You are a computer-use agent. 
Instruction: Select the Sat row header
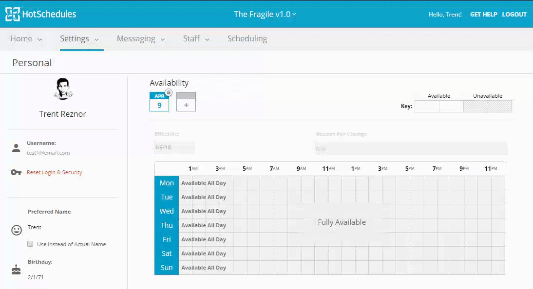pos(167,253)
